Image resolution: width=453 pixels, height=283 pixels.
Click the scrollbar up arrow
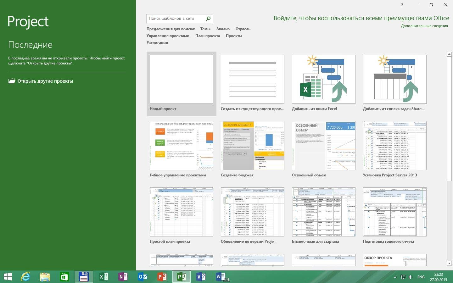click(449, 54)
